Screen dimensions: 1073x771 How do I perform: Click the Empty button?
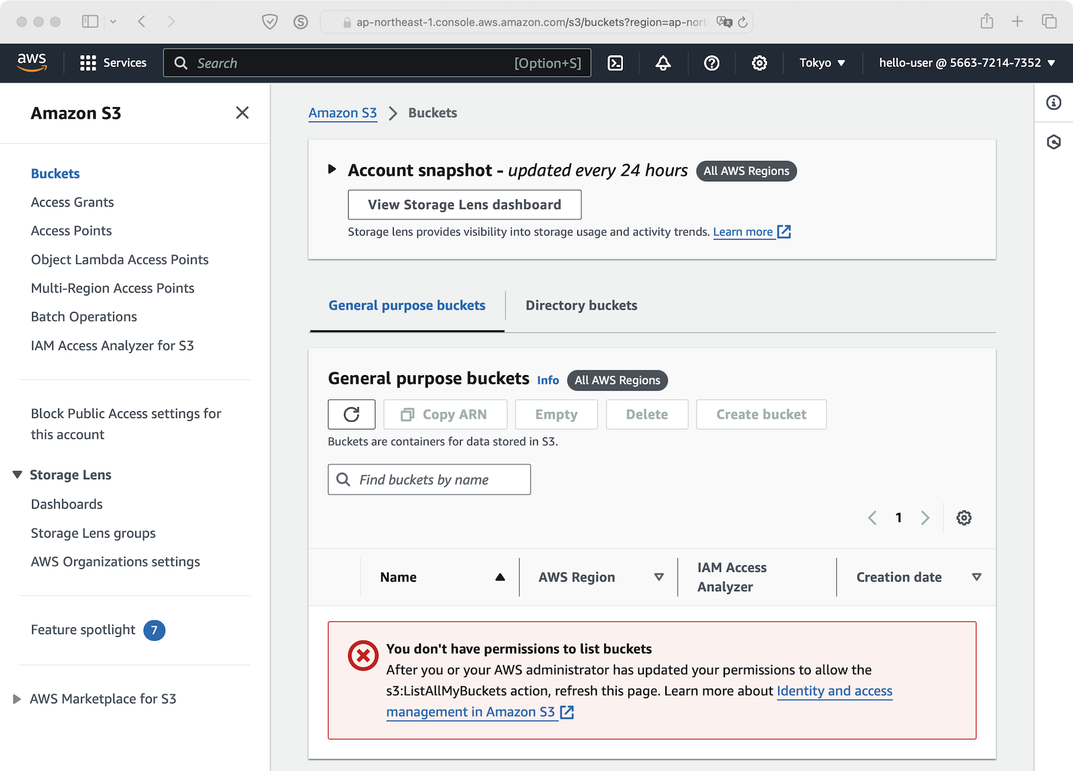pos(556,415)
